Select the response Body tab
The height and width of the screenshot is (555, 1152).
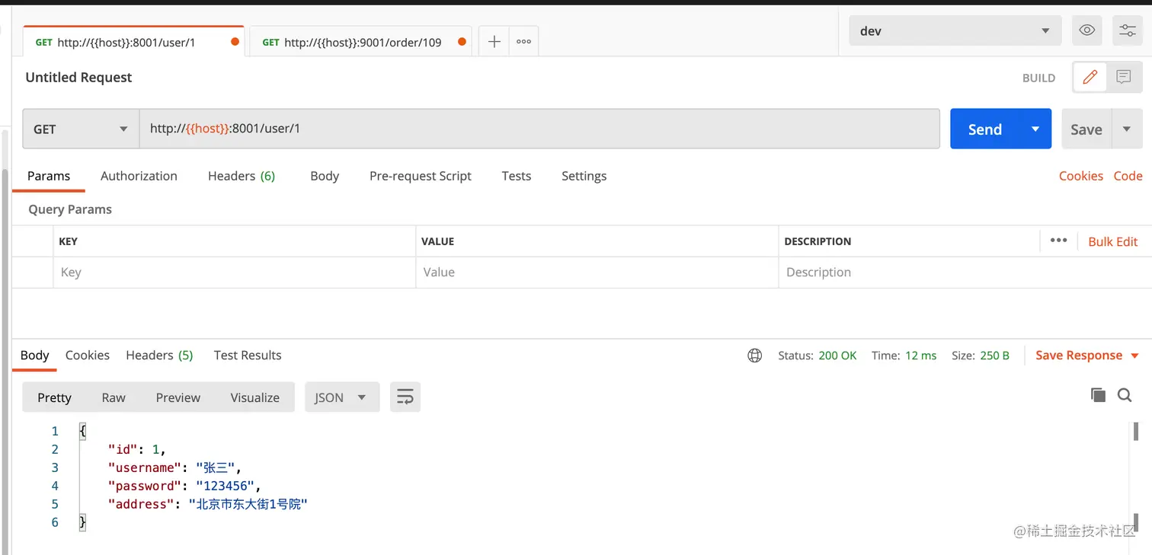click(35, 356)
